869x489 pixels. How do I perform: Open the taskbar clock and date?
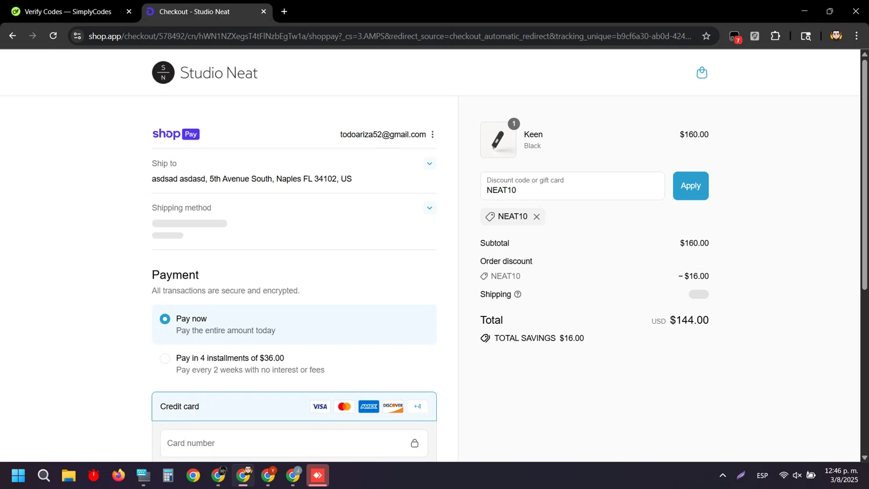[841, 475]
